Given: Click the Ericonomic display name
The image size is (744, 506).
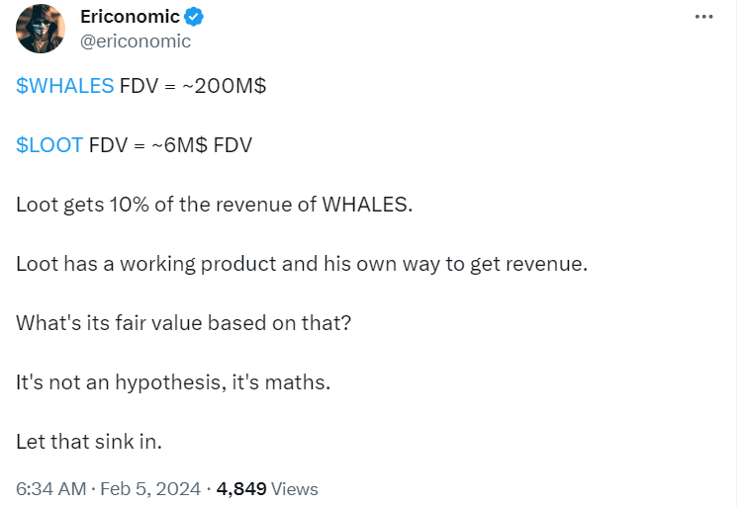Looking at the screenshot, I should [x=129, y=17].
